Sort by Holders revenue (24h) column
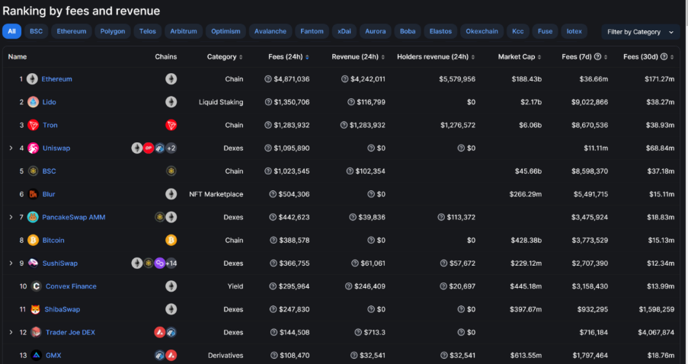Viewport: 688px width, 364px height. pos(436,56)
